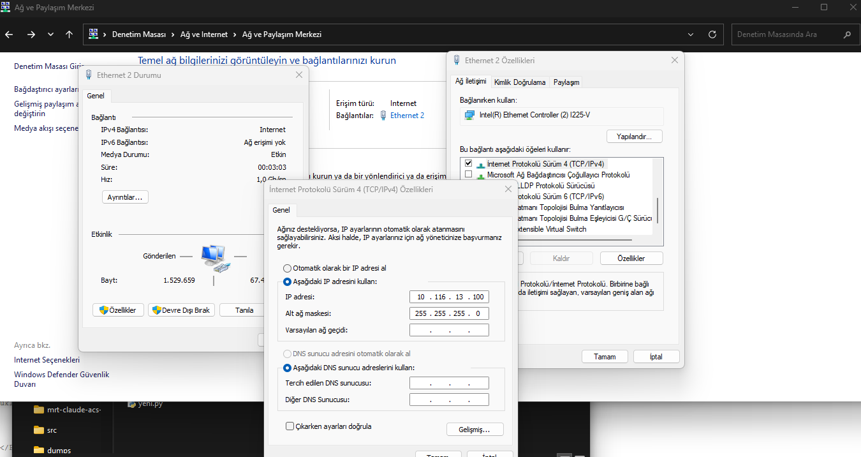Click the Alt ağ maskesi field

coord(449,313)
